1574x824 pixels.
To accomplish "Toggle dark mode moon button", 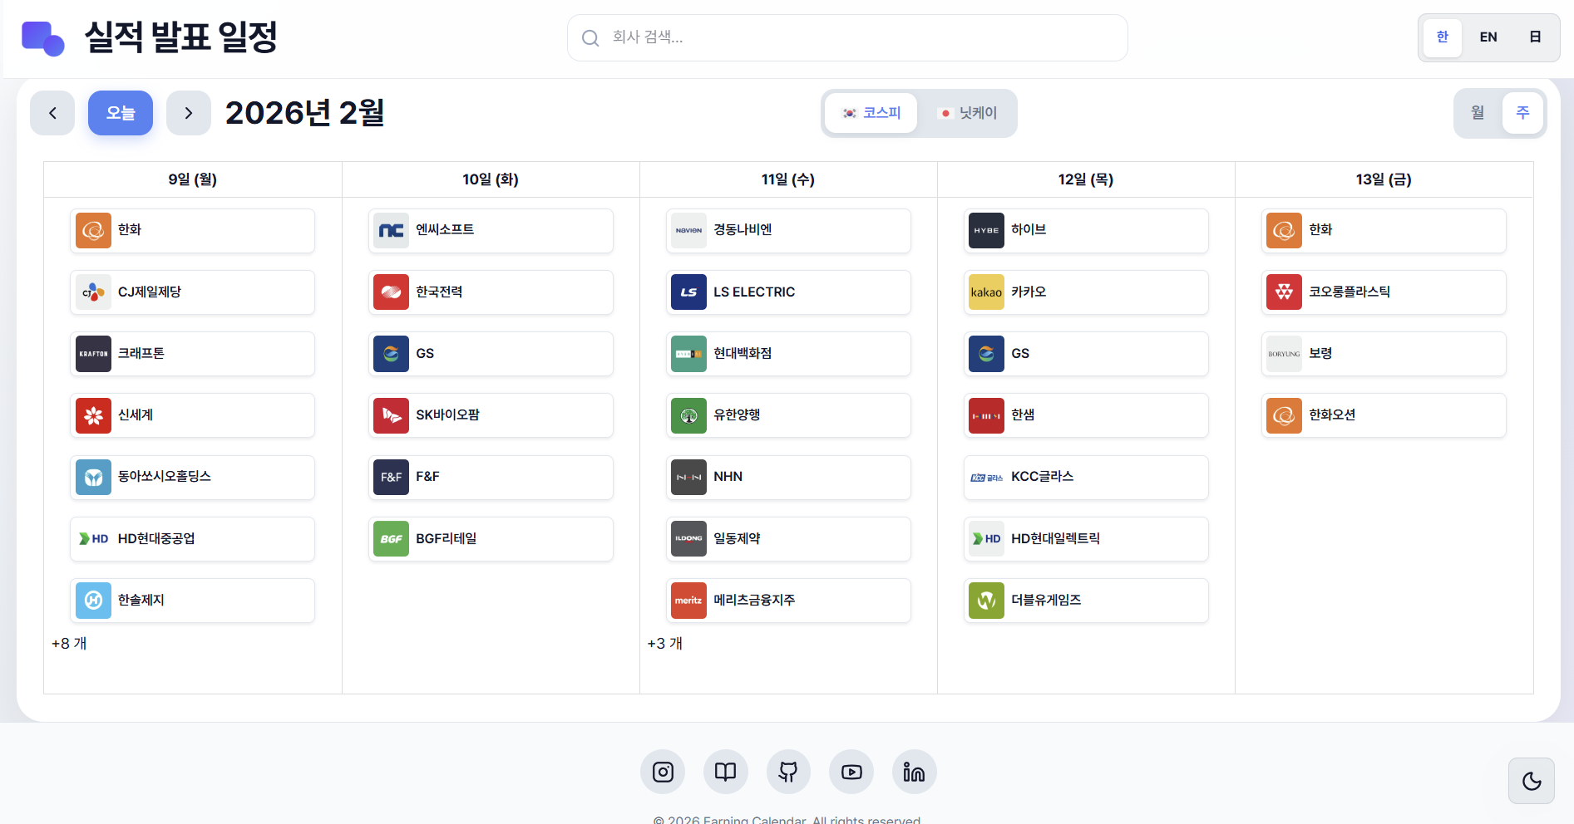I will (x=1532, y=781).
